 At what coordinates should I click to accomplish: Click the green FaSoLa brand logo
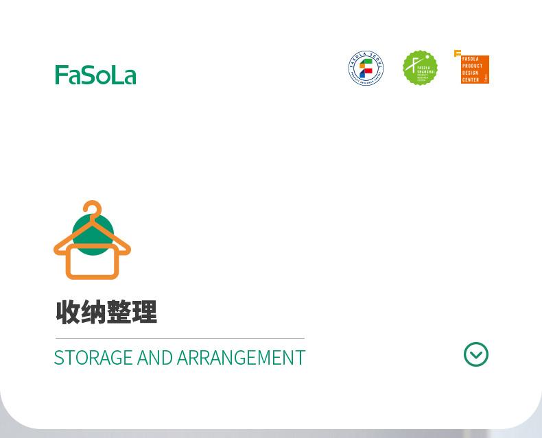(96, 75)
